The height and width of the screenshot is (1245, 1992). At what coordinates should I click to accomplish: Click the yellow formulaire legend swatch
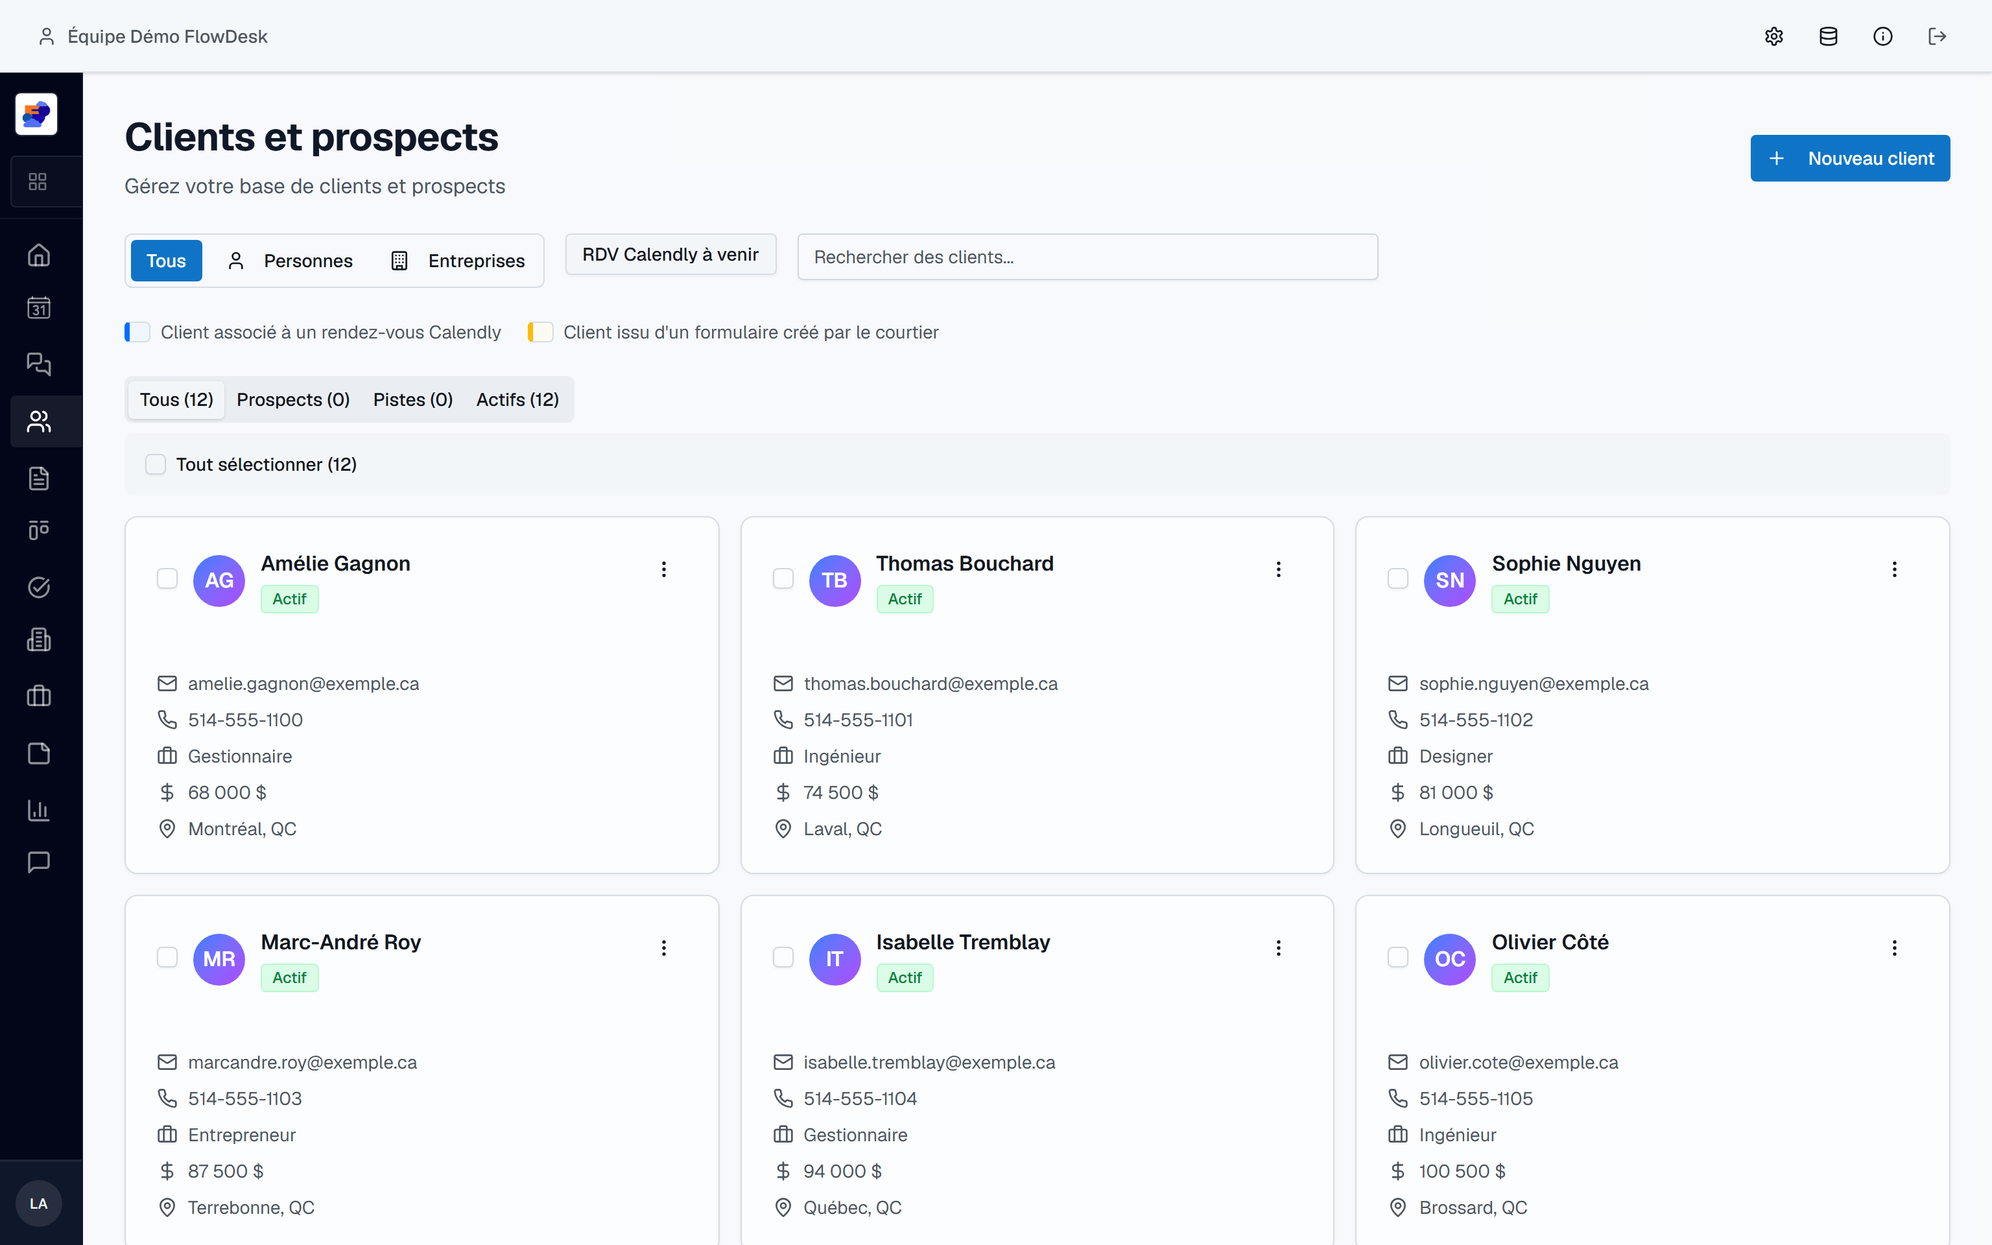(541, 332)
